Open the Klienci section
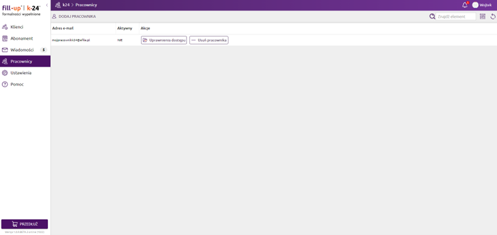 pyautogui.click(x=16, y=27)
